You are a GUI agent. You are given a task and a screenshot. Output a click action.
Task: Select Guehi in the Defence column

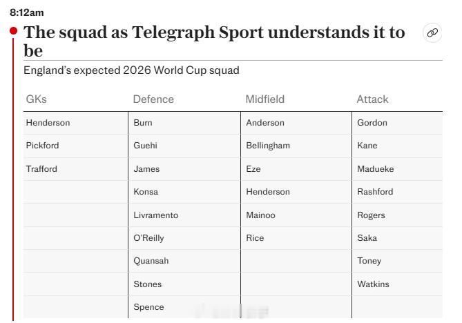(x=145, y=146)
